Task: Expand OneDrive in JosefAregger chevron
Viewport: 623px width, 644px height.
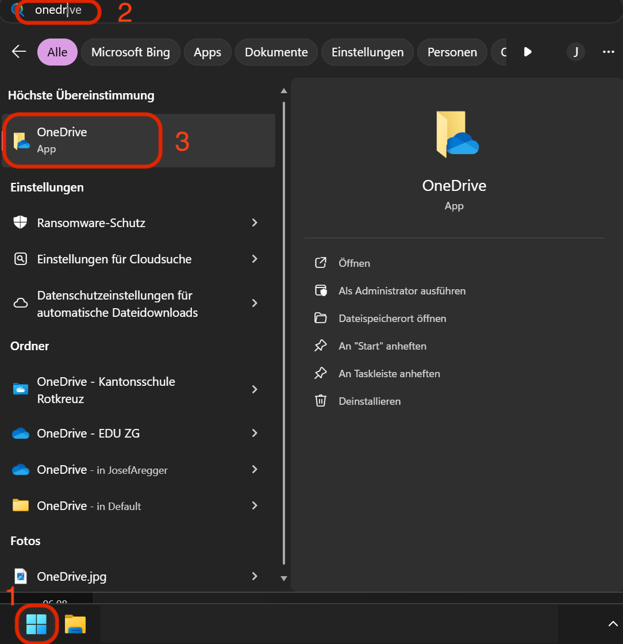Action: (x=255, y=469)
